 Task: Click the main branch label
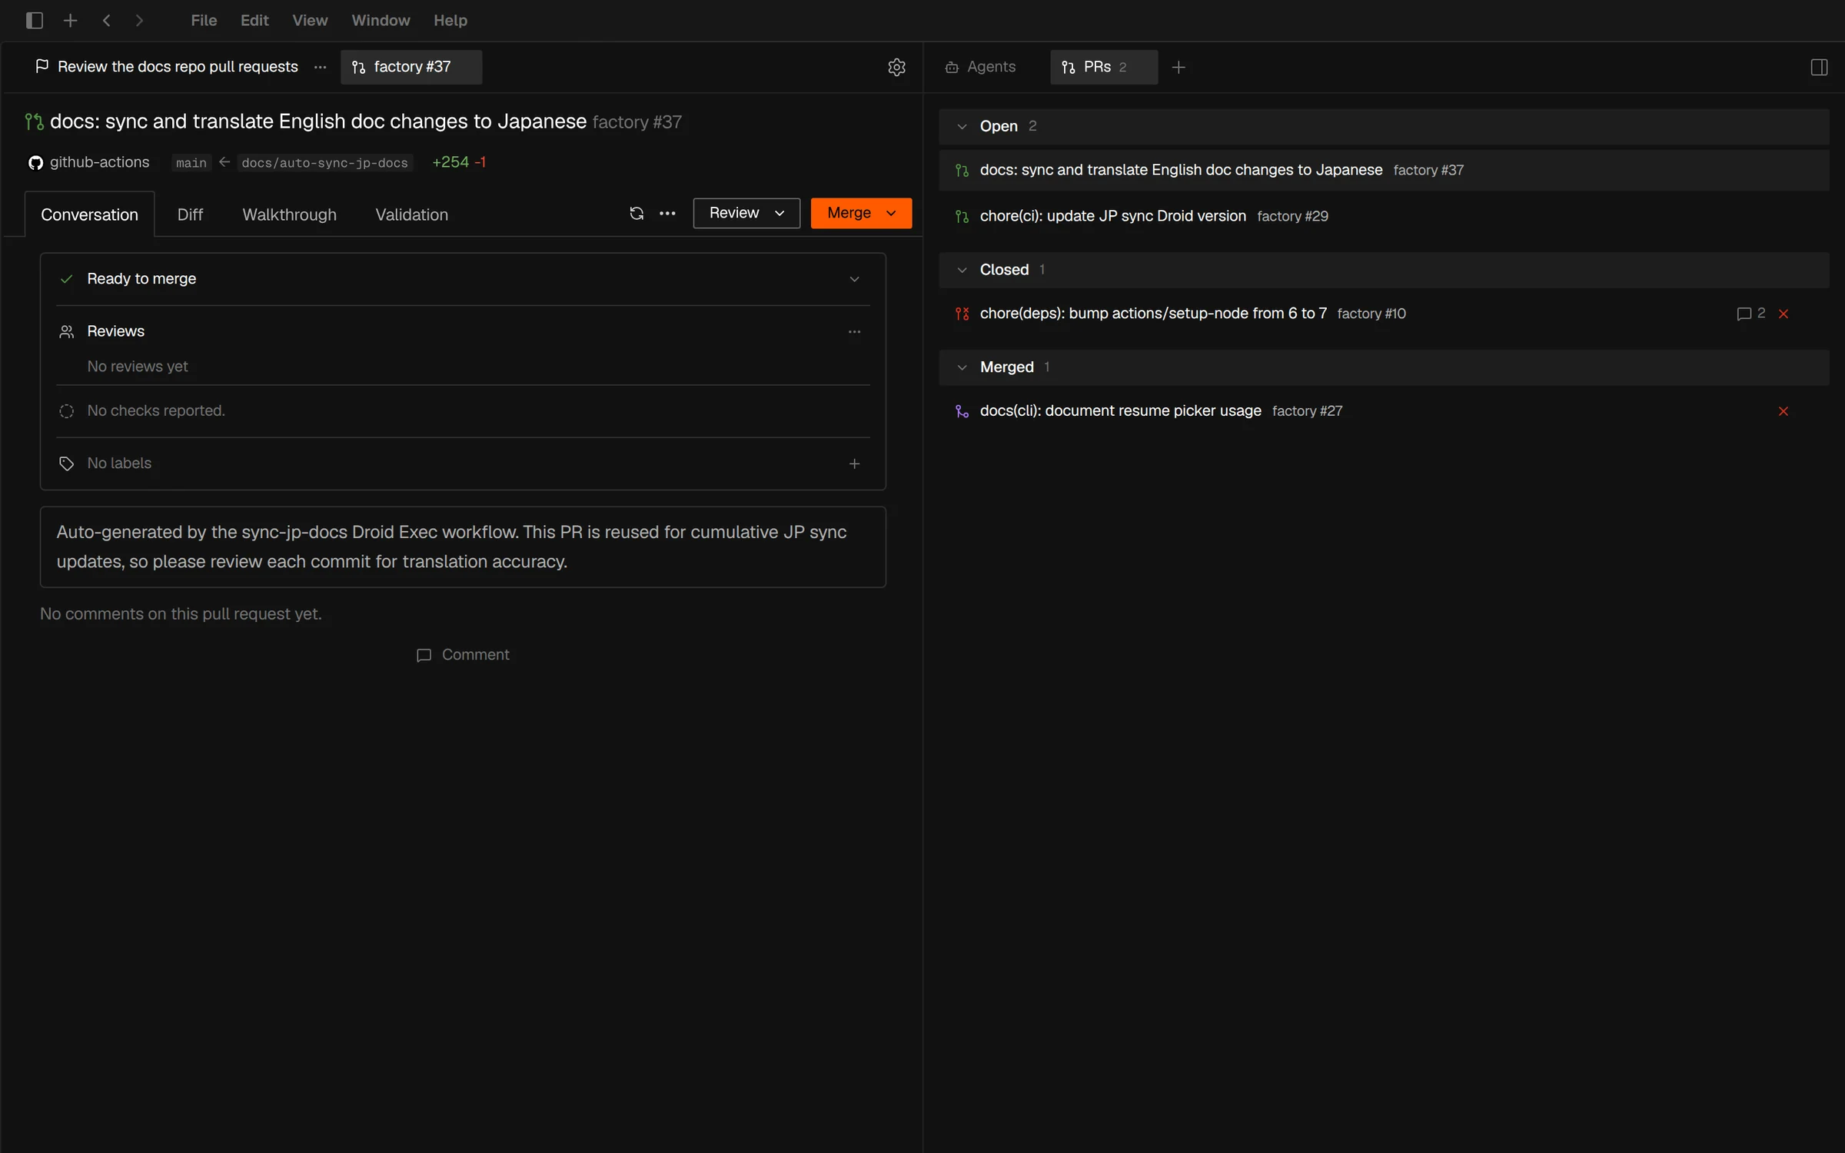click(x=191, y=163)
